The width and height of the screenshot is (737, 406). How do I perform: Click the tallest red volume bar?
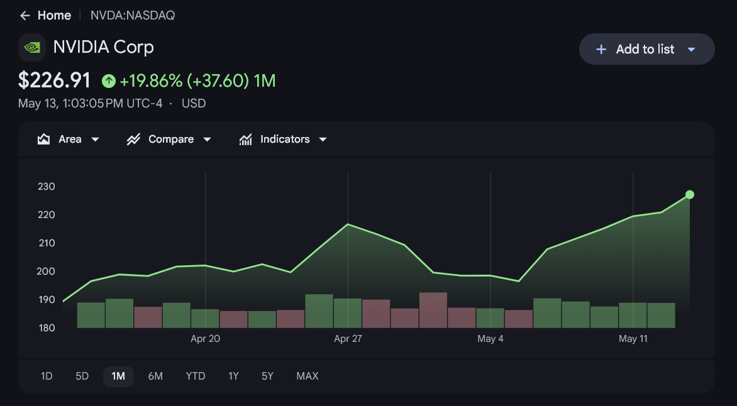tap(433, 310)
